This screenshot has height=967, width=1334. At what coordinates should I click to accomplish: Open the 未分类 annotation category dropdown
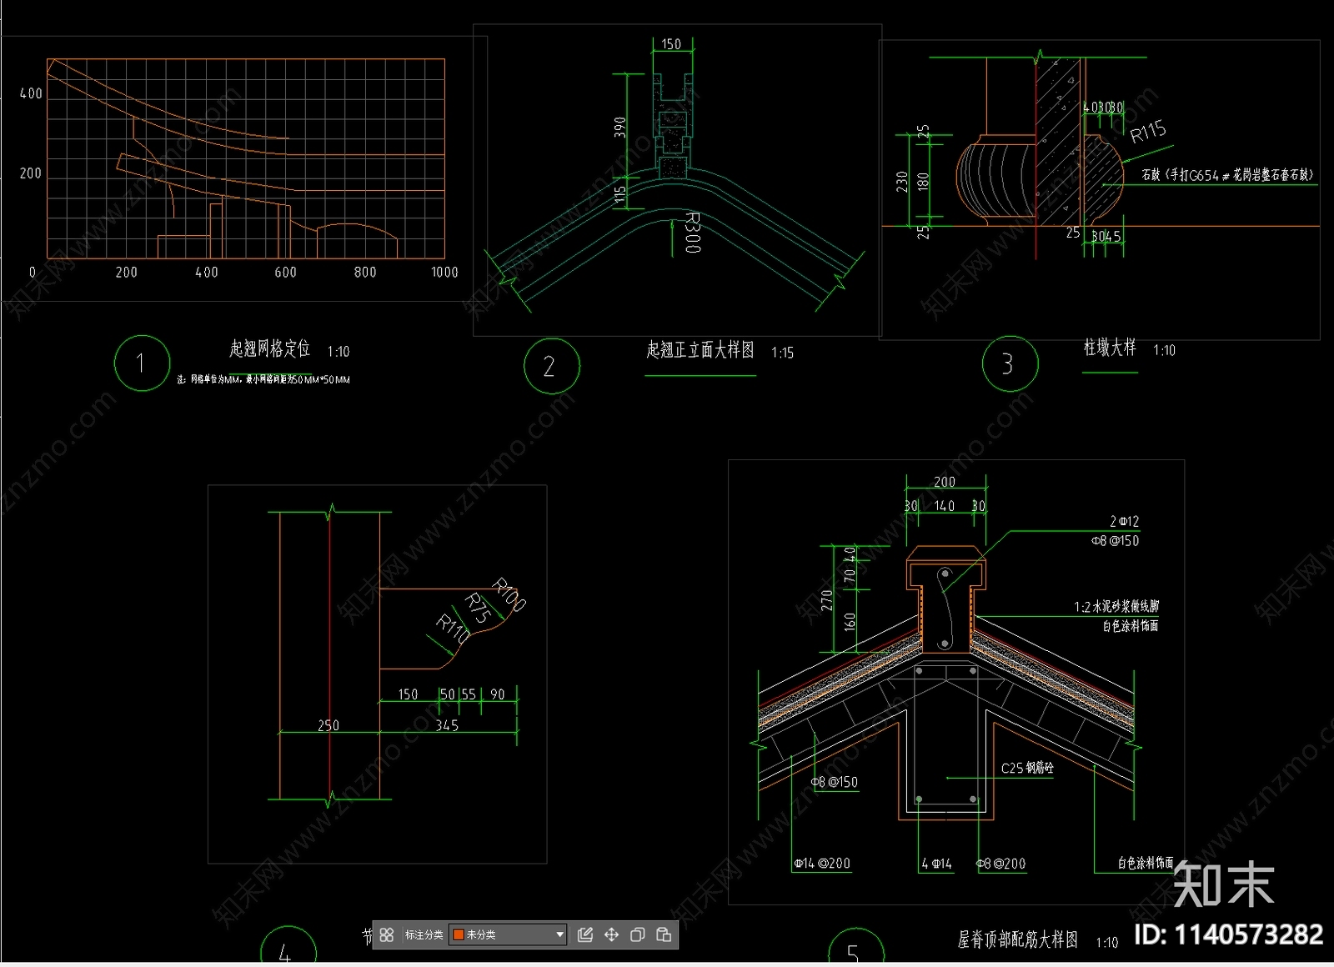(508, 934)
